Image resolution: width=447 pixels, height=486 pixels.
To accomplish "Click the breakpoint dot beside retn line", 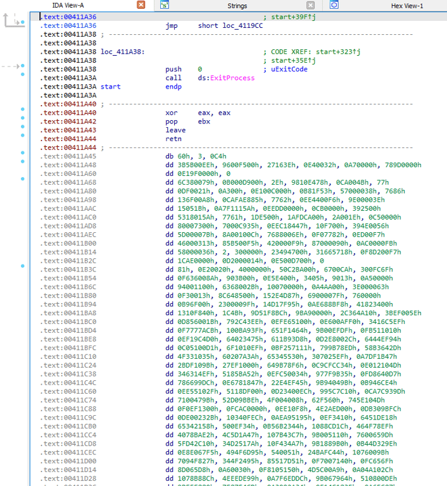I will click(x=23, y=135).
